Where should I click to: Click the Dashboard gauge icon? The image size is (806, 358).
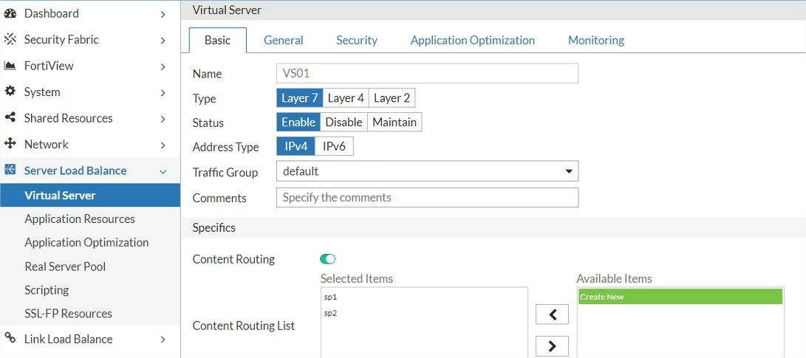point(10,14)
